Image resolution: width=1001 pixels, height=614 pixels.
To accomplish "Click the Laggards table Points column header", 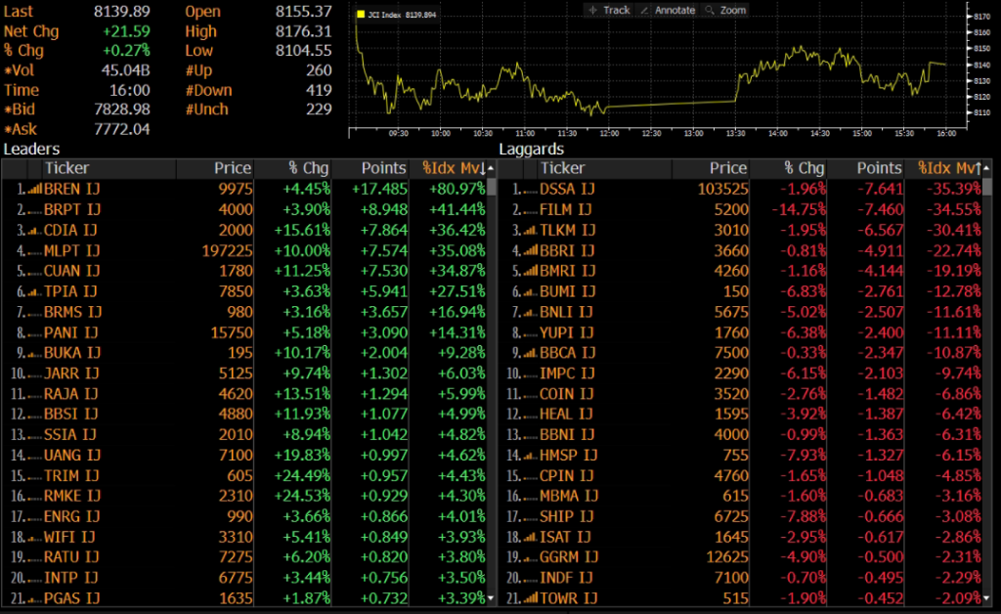I will pos(879,168).
